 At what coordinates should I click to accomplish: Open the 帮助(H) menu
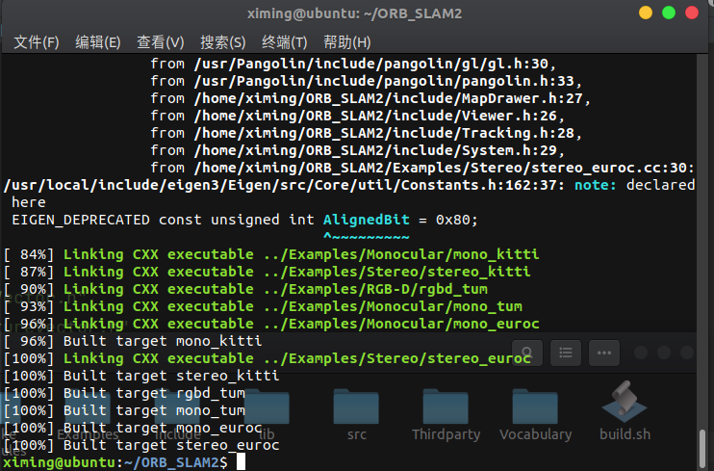[347, 42]
